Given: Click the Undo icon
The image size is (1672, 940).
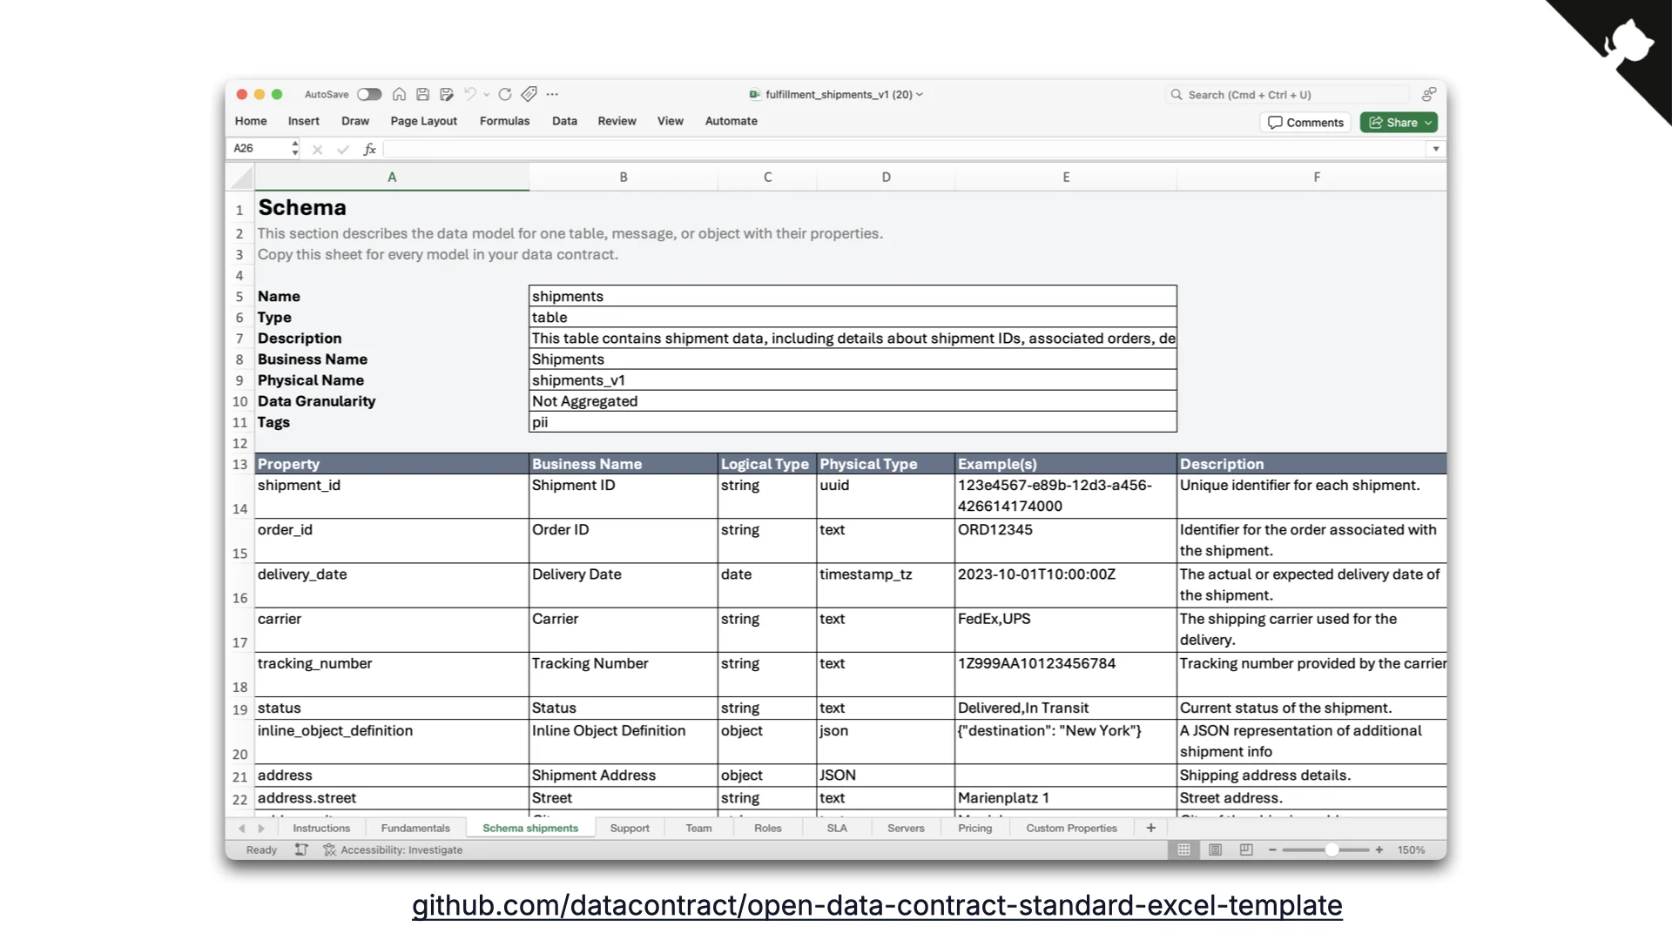Looking at the screenshot, I should click(x=470, y=94).
